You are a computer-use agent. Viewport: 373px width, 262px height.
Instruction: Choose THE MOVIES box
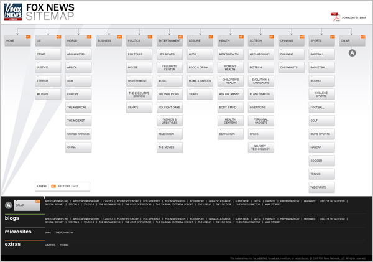(170, 147)
